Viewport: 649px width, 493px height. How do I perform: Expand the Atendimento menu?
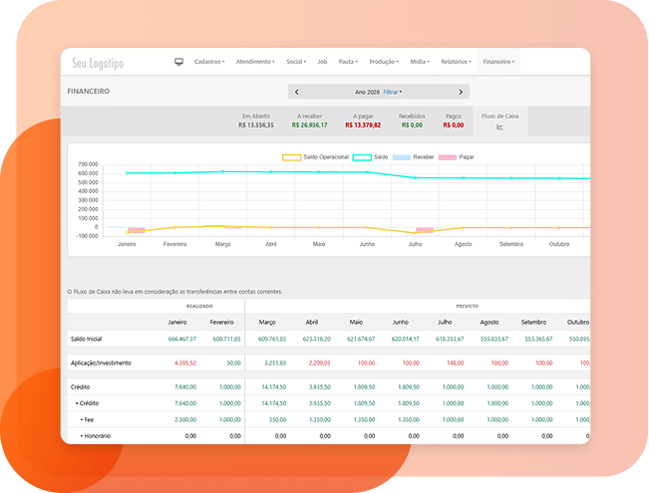pos(256,62)
